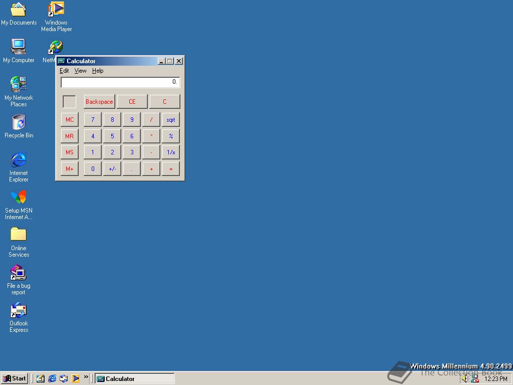Click the Calculator title bar system icon
Screen dimensions: 513x385
point(61,61)
